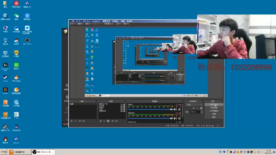Open the NetEase Cloud Music desktop icon

pyautogui.click(x=16, y=4)
